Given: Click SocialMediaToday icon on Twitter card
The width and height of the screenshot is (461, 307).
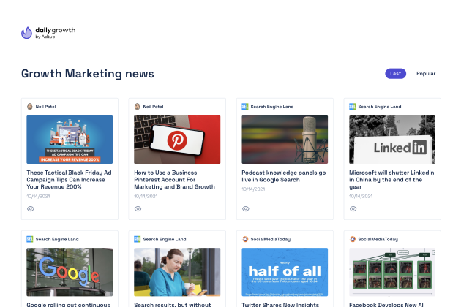Looking at the screenshot, I should click(x=245, y=239).
